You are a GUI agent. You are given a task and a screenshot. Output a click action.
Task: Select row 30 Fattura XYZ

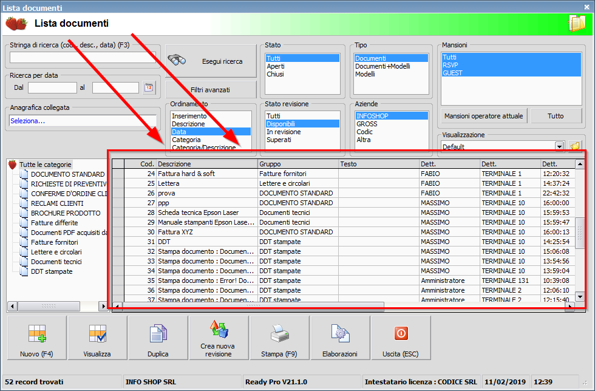(344, 232)
